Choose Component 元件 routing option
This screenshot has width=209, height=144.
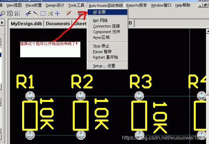point(107,32)
